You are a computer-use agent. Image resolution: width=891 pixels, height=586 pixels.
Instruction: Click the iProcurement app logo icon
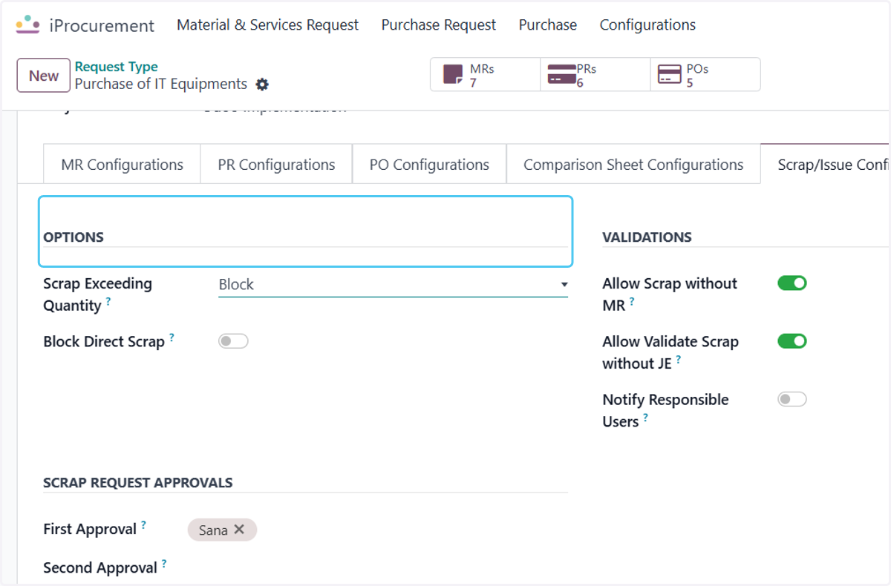click(28, 24)
